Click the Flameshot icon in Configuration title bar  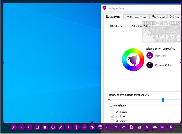(x=104, y=8)
